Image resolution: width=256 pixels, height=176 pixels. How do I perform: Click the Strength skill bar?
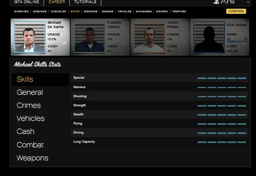pos(222,106)
